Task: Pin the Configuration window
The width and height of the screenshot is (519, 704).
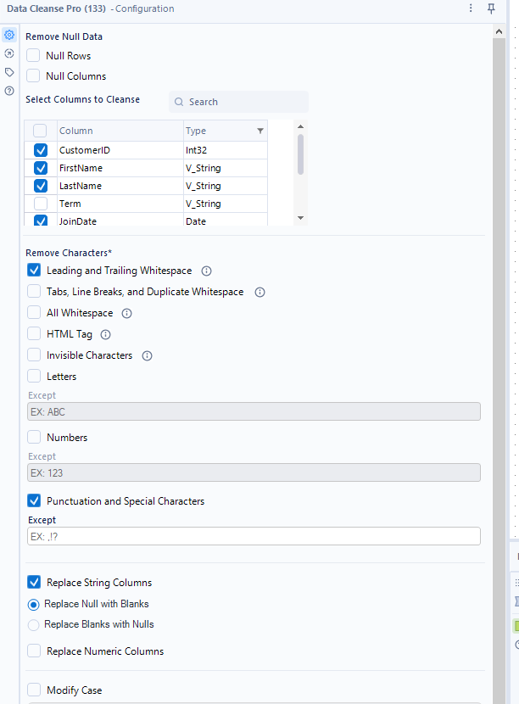Action: [491, 8]
